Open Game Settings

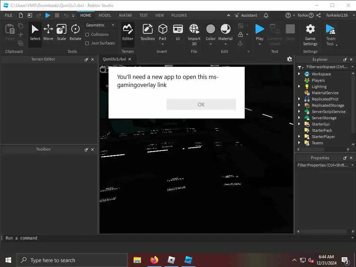tap(310, 34)
